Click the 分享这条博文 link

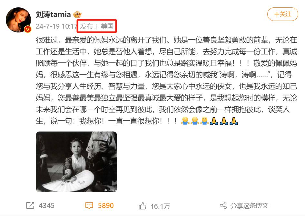249,205
